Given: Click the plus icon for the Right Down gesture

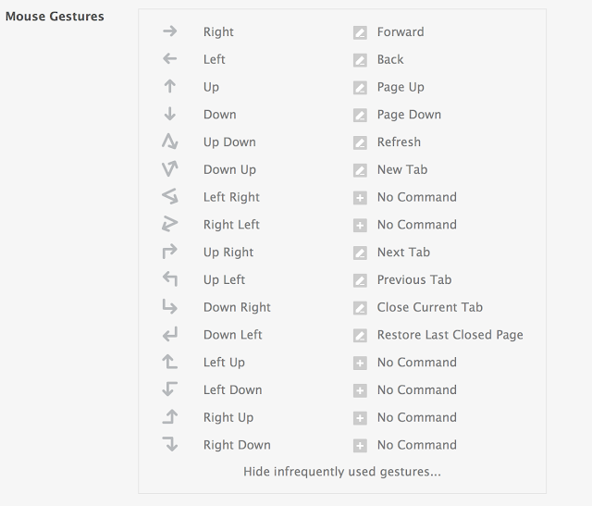Looking at the screenshot, I should (x=360, y=446).
